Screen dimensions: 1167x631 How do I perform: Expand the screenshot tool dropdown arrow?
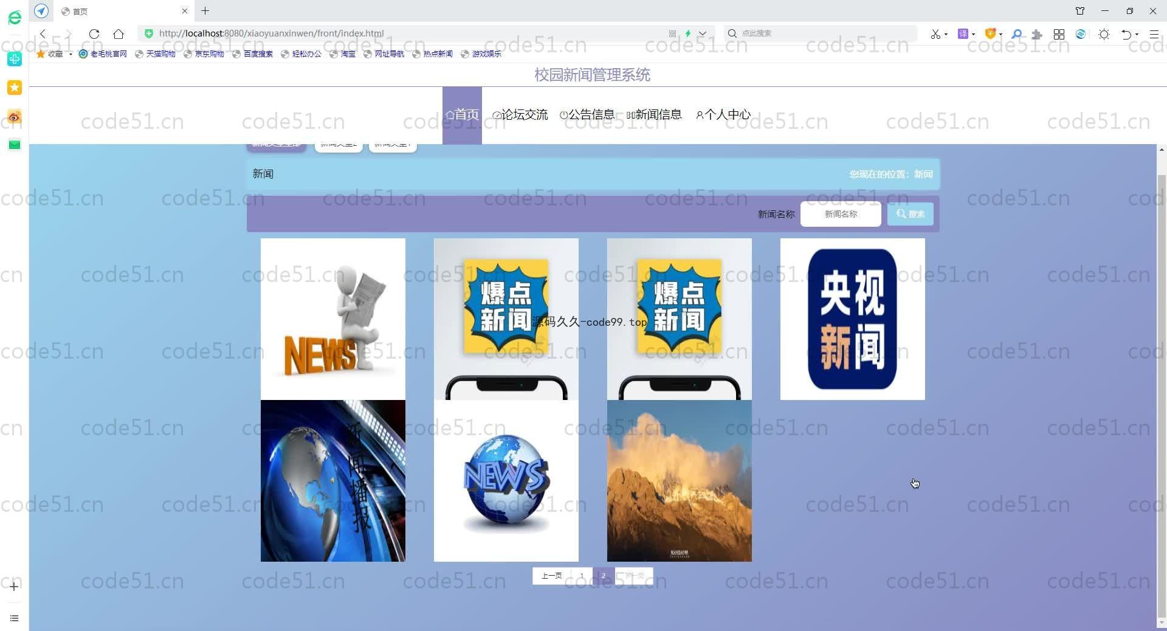946,35
